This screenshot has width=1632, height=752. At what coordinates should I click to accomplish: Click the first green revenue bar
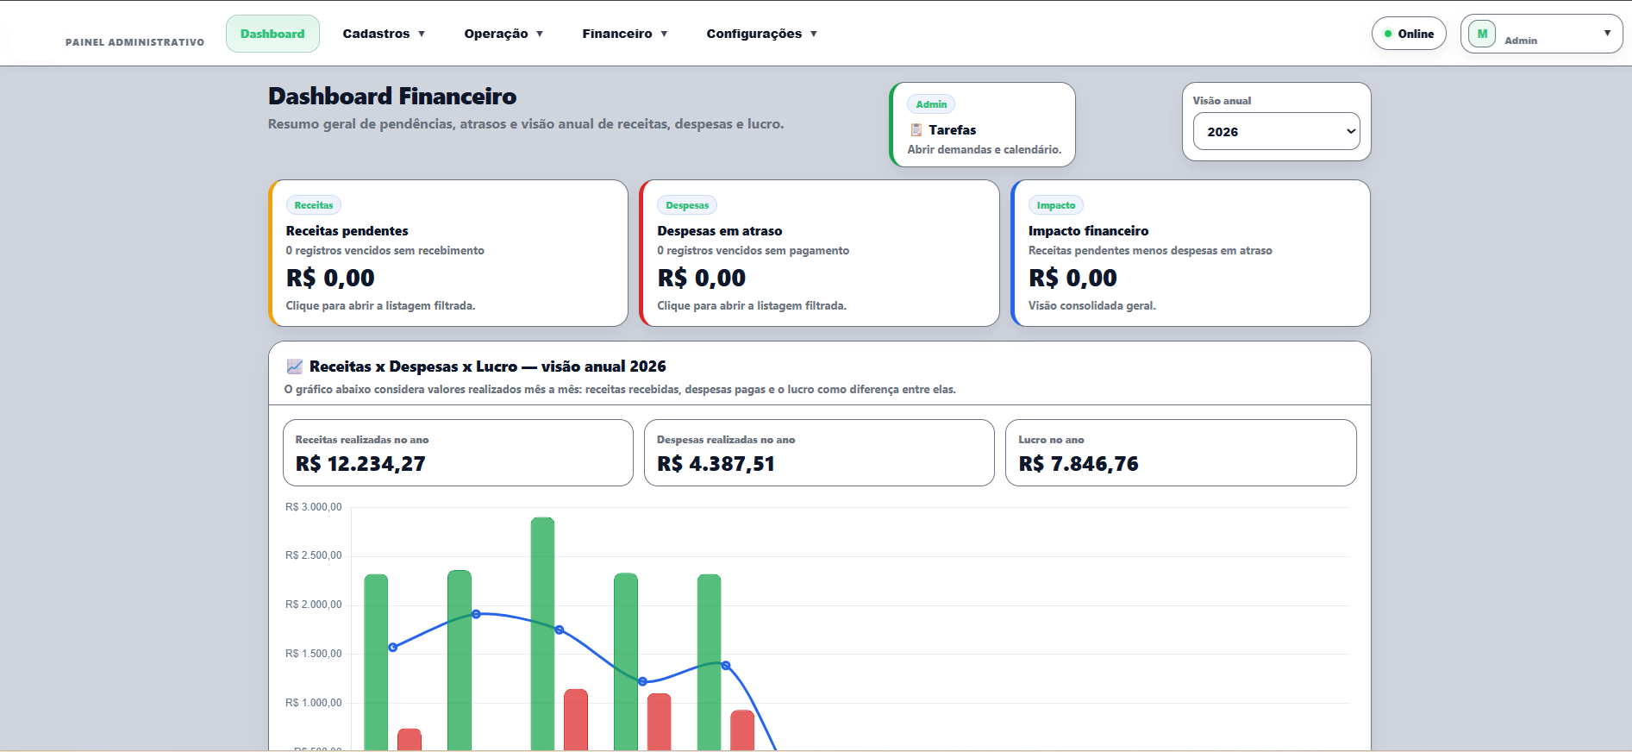[376, 662]
